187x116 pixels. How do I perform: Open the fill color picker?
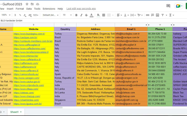[x=98, y=15]
